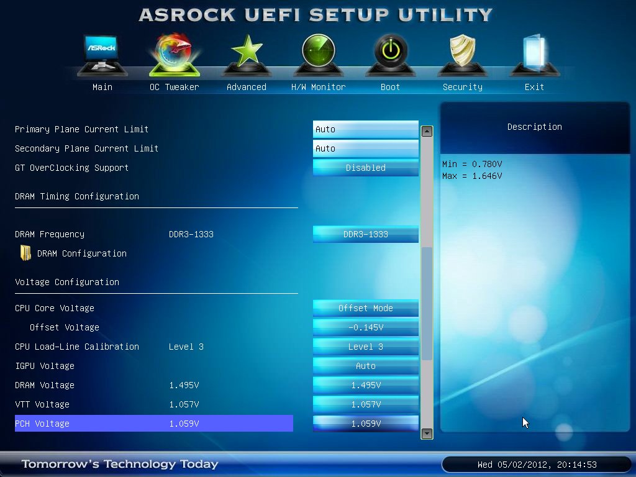This screenshot has width=636, height=477.
Task: Edit Secondary Plane Current Limit Auto field
Action: coord(365,148)
